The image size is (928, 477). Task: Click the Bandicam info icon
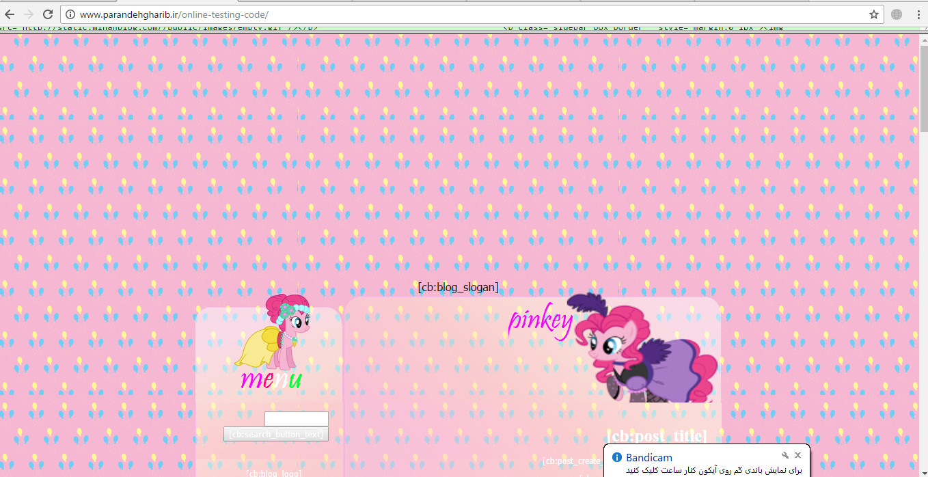(617, 457)
